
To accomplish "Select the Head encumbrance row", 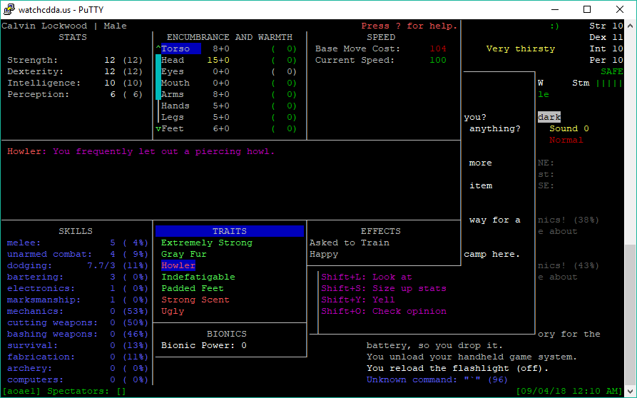I will [x=229, y=60].
